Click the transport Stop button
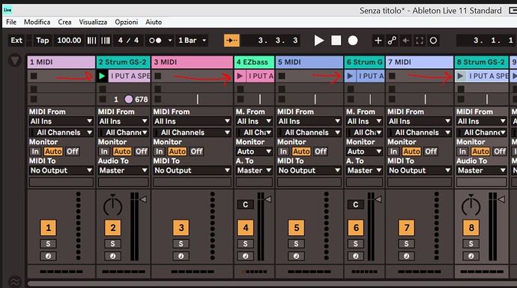 tap(336, 40)
